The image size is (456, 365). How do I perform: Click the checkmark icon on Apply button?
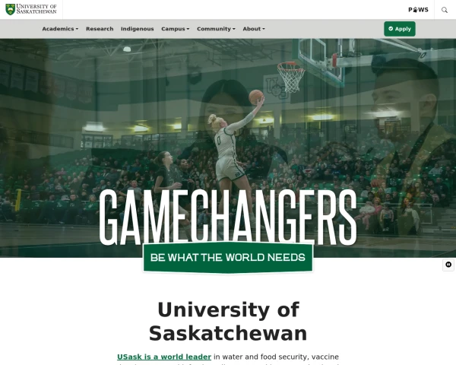point(391,29)
